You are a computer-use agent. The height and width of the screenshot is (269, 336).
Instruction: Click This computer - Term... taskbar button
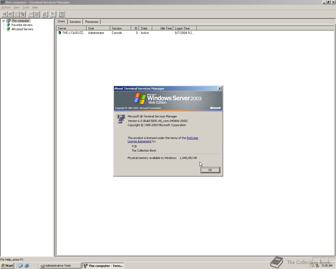coord(103,266)
